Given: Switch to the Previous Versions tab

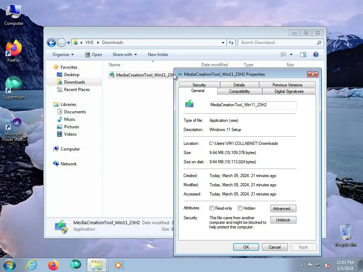Looking at the screenshot, I should pyautogui.click(x=287, y=85).
